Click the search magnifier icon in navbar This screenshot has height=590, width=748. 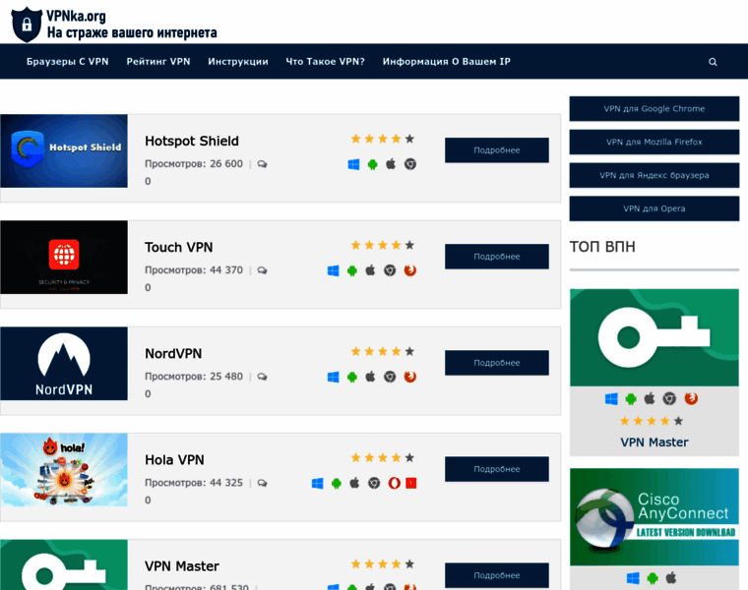(x=713, y=62)
